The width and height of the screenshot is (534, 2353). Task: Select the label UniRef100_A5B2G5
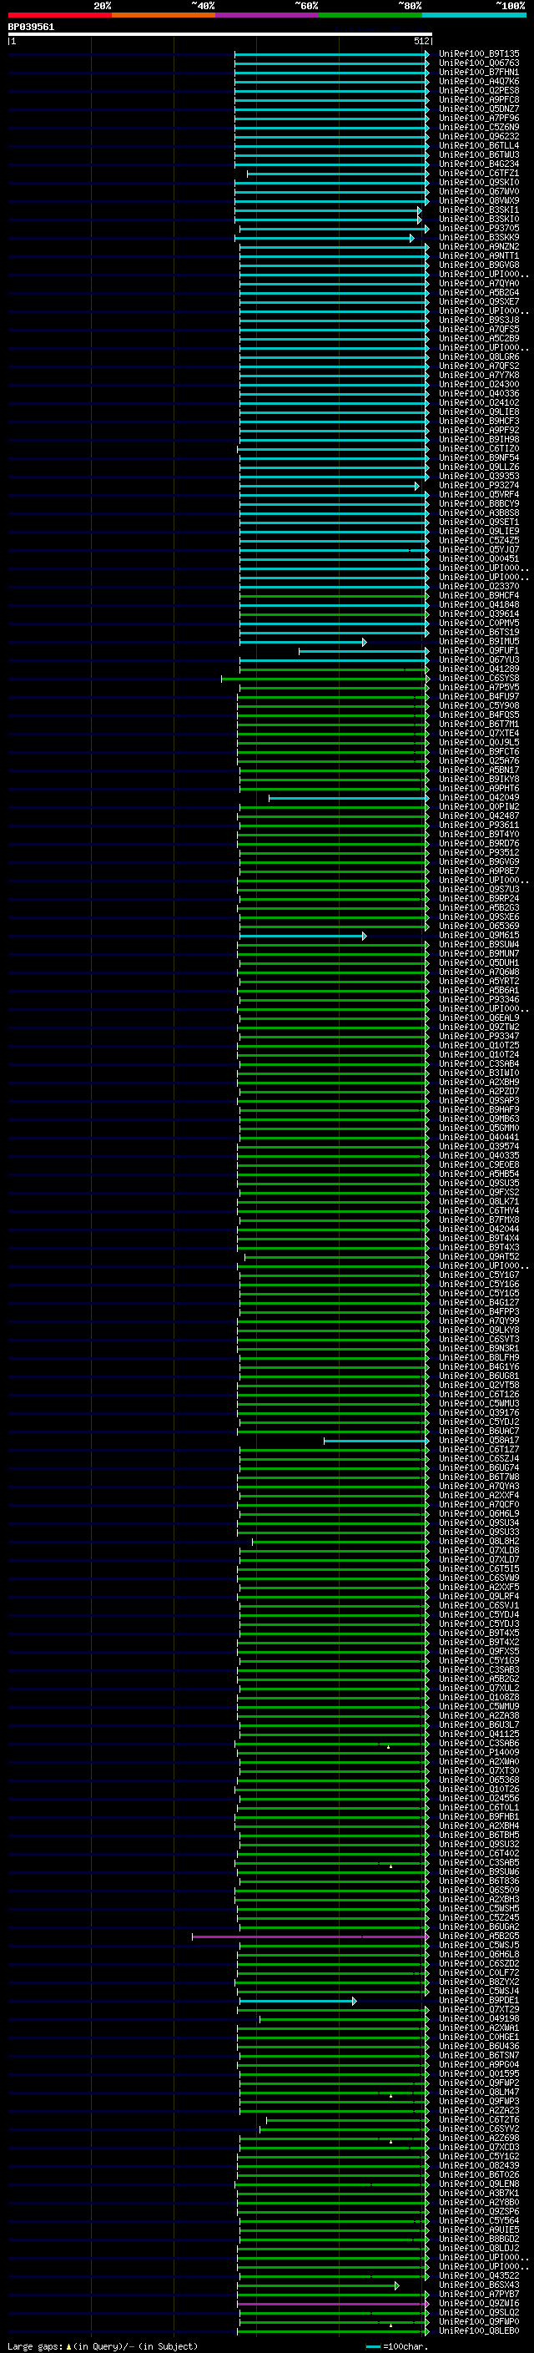click(x=479, y=1936)
